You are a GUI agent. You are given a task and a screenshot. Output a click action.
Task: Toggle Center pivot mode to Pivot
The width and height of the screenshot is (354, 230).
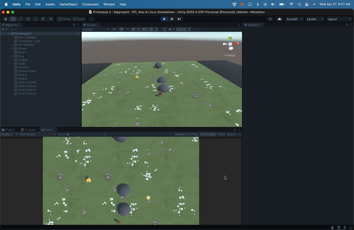click(64, 19)
